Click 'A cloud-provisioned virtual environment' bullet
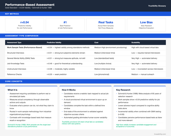 85,101
